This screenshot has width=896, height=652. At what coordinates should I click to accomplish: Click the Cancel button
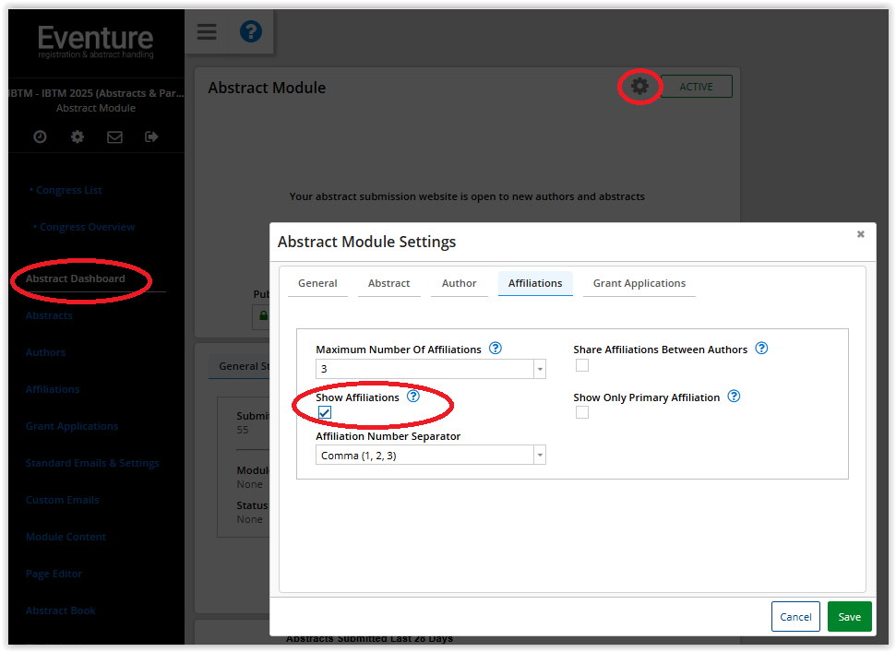pos(795,617)
